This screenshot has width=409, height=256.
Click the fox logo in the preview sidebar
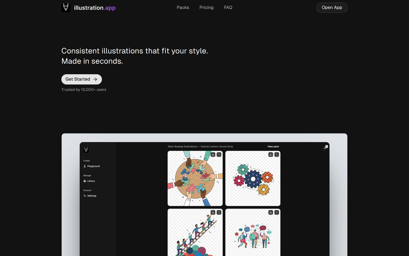click(x=86, y=150)
